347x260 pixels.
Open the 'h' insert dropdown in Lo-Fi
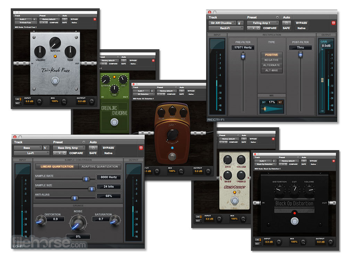click(46, 148)
